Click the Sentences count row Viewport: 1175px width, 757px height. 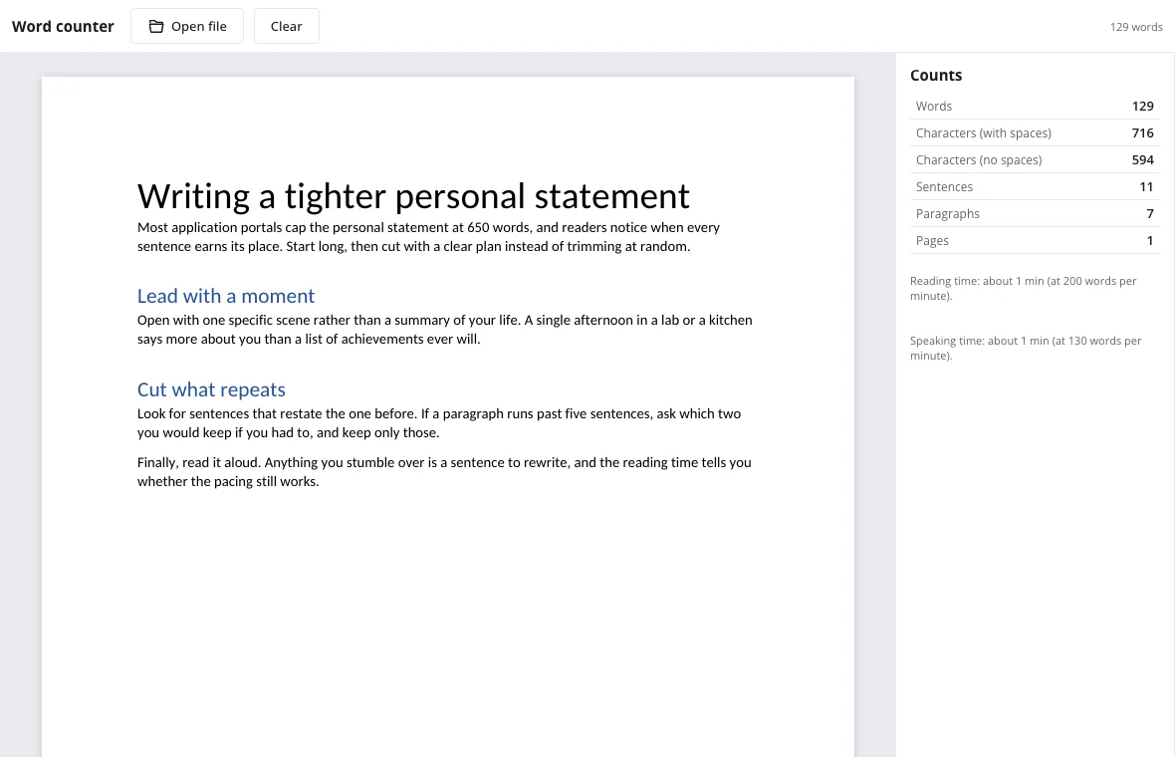pyautogui.click(x=1035, y=186)
